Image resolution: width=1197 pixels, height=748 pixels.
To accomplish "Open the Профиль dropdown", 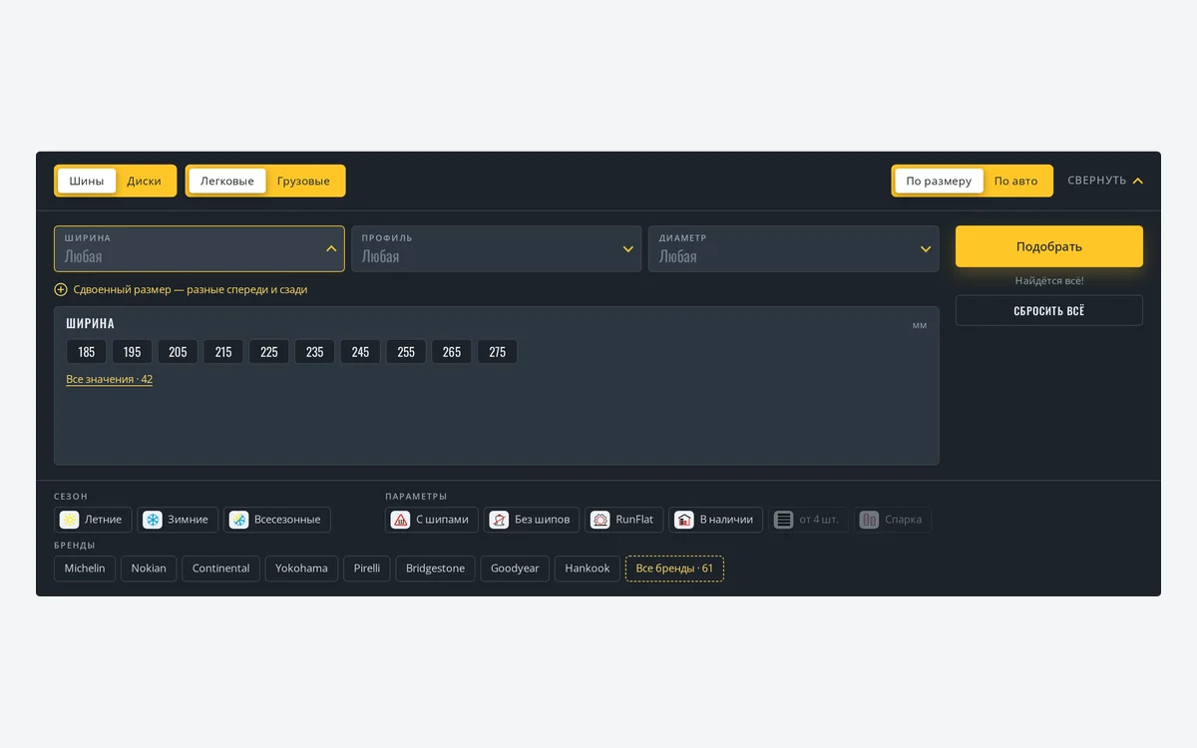I will click(x=496, y=248).
